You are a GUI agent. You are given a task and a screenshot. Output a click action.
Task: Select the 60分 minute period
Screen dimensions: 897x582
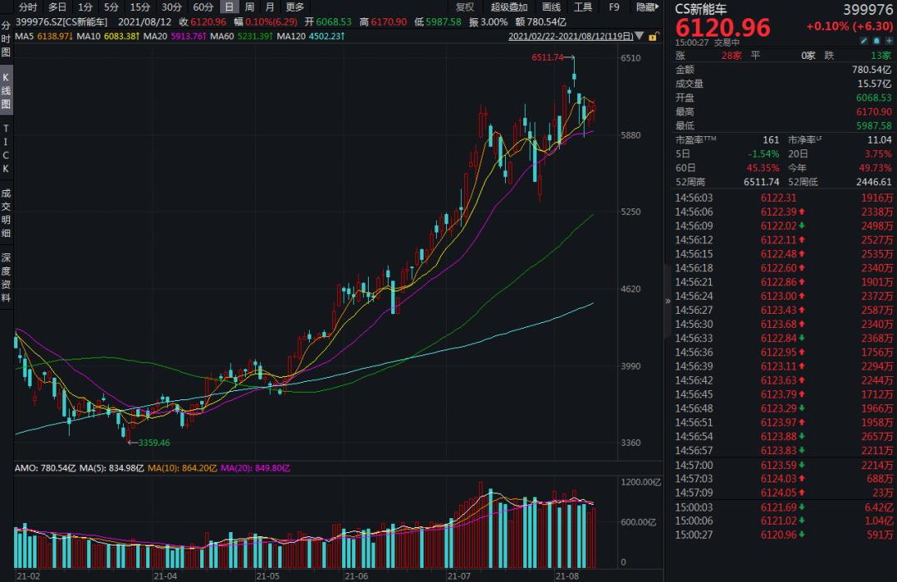(x=203, y=7)
